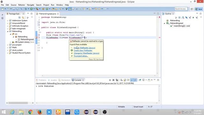Viewport: 204px width, 115px height.
Task: Open Firefox from the taskbar
Action: coord(40,112)
